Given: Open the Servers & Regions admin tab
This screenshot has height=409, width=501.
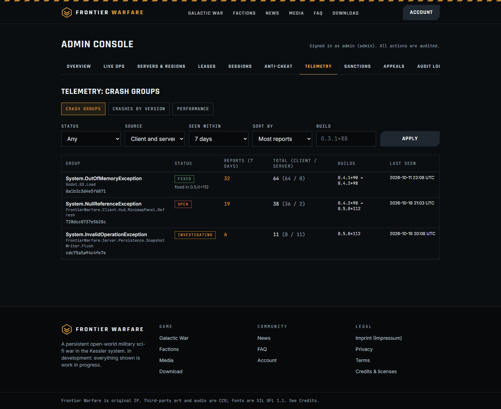Looking at the screenshot, I should pos(161,66).
